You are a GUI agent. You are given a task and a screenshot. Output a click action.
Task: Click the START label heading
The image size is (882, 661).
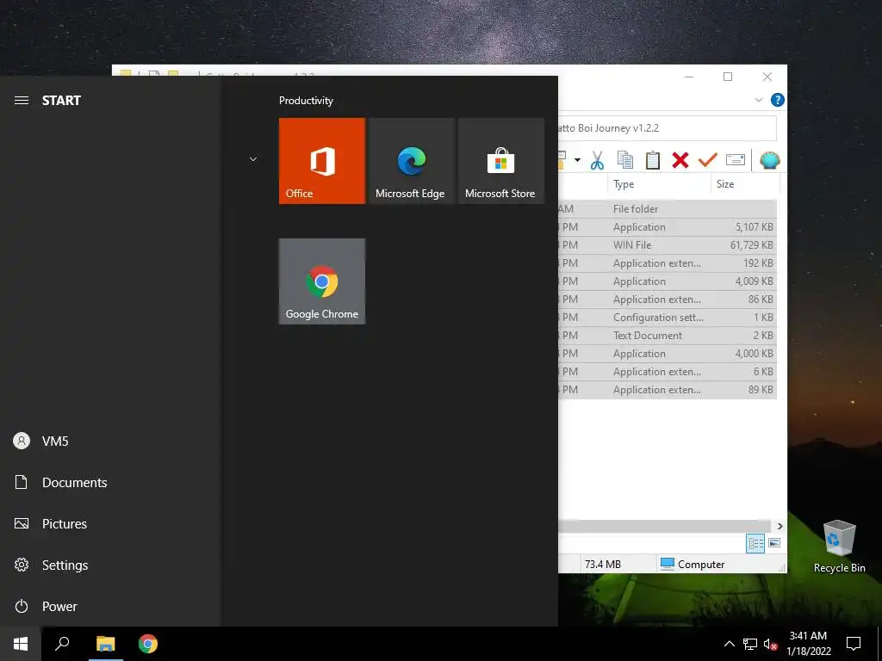(x=61, y=101)
